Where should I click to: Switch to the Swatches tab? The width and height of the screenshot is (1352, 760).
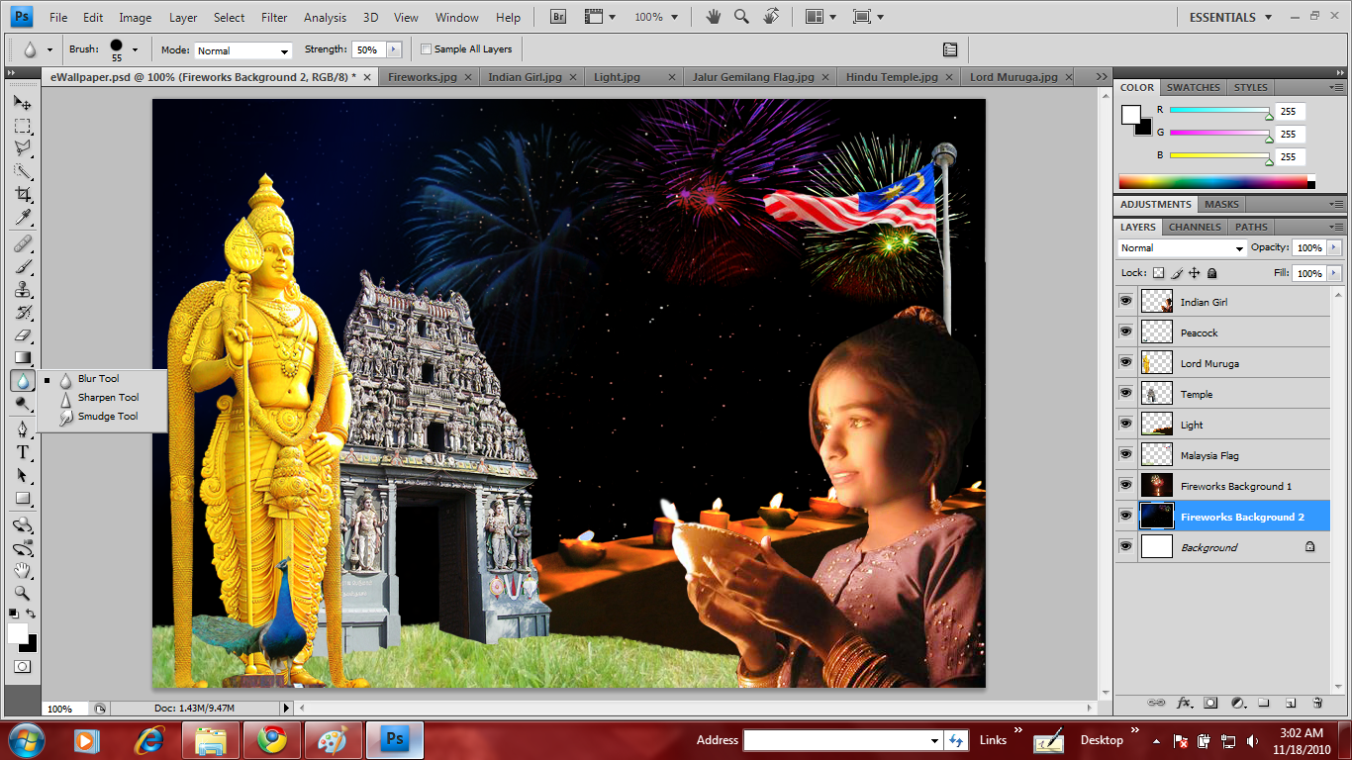[x=1194, y=87]
